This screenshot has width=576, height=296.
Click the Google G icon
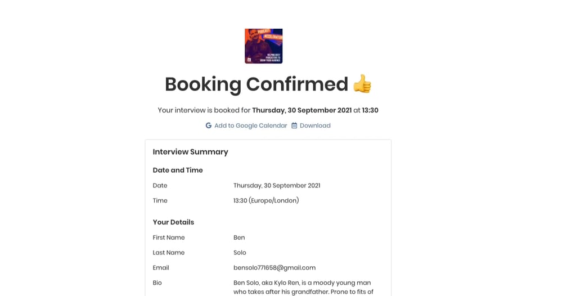coord(208,125)
